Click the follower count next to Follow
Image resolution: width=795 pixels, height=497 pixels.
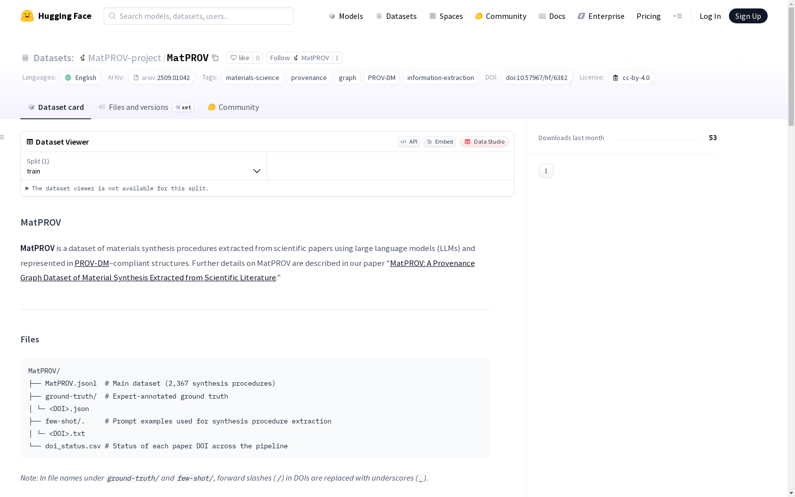coord(337,58)
